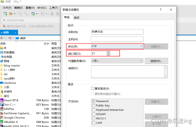Viewport: 196px width, 127px height.
Task: Select the OneDrive item
Action: point(10,83)
